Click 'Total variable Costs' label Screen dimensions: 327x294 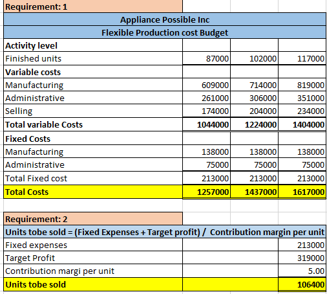click(x=93, y=124)
